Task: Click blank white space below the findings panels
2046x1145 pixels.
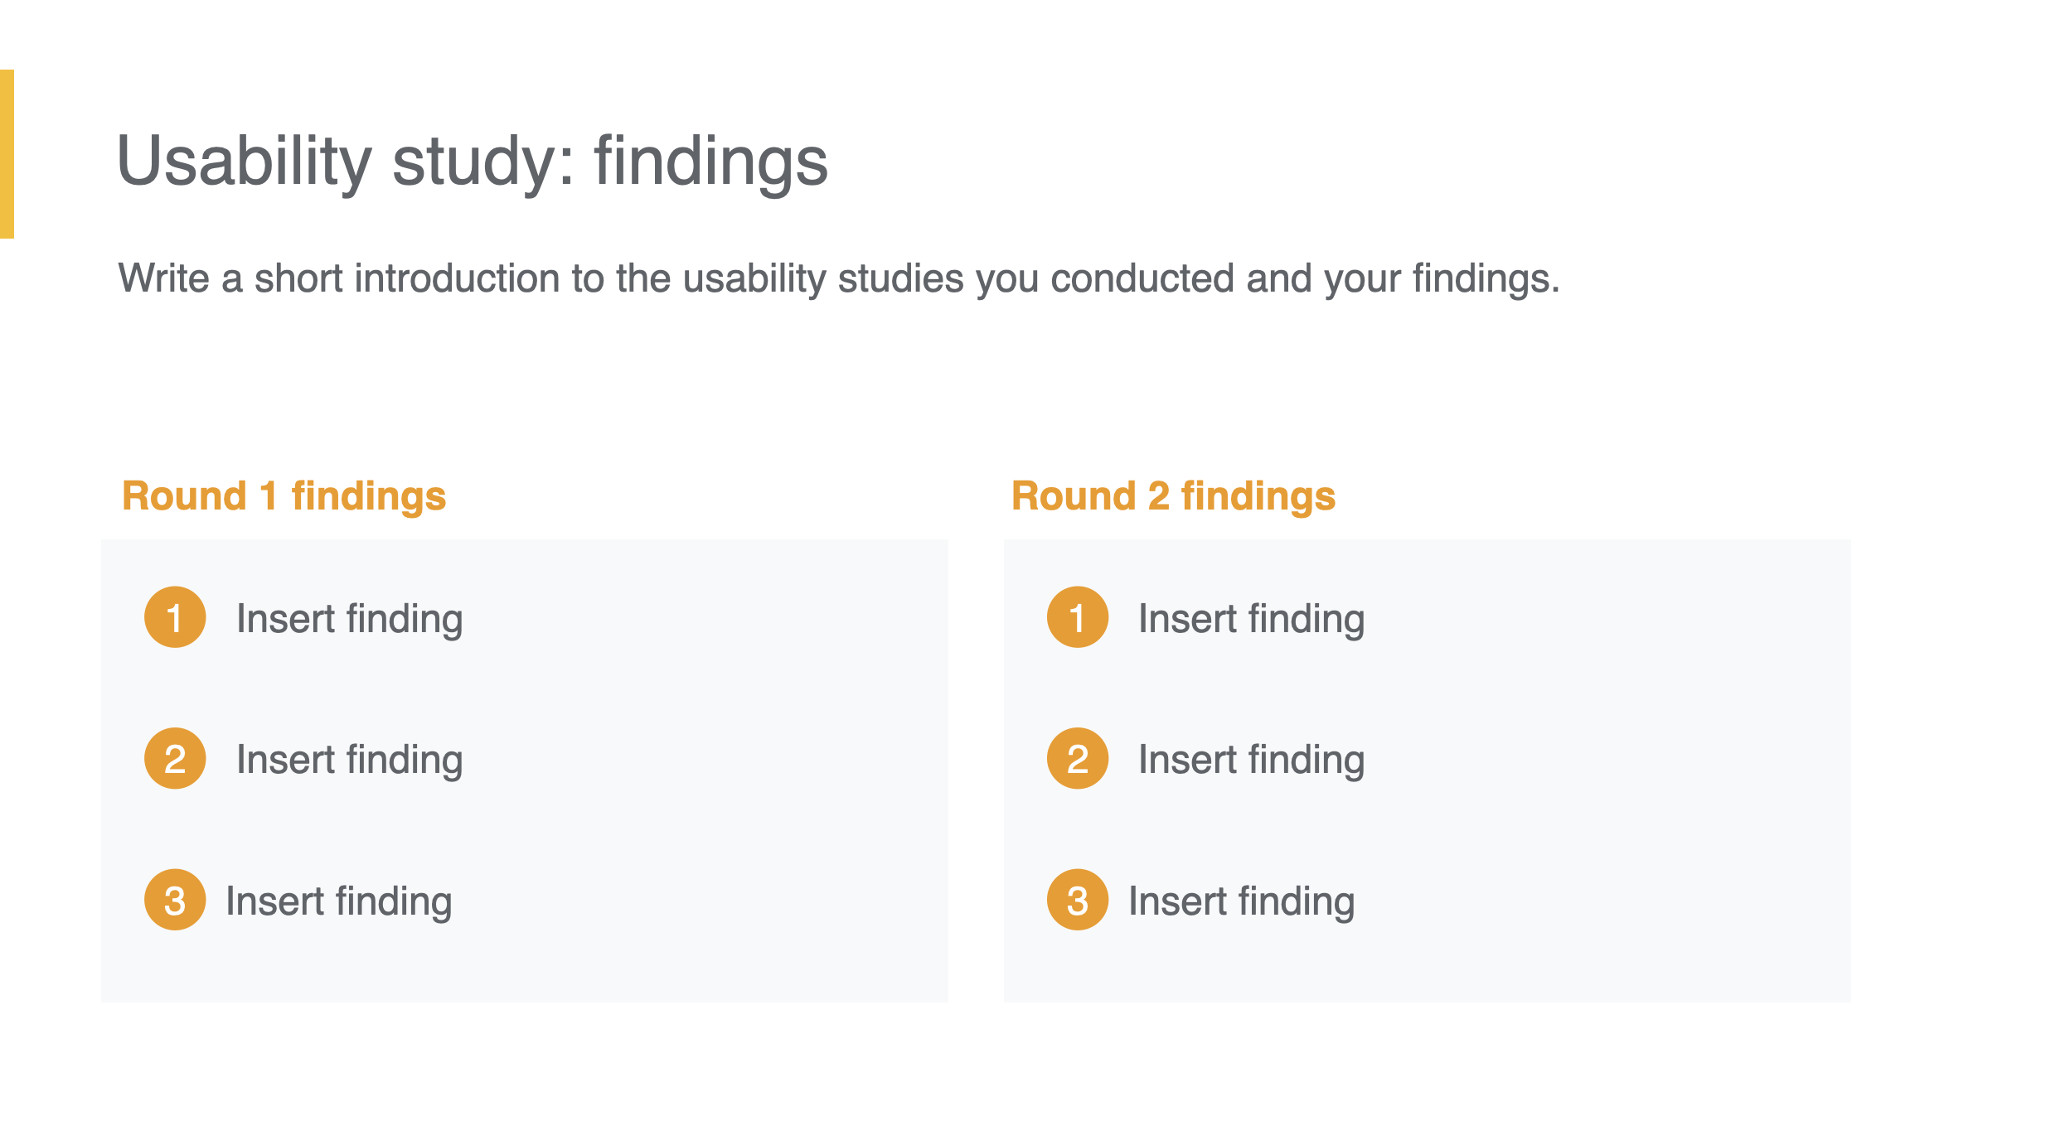Action: (995, 1077)
